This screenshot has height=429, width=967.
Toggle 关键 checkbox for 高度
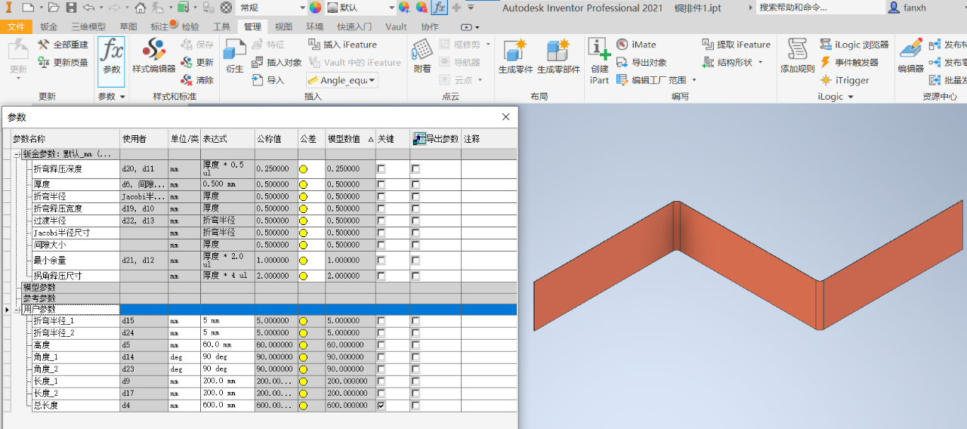(381, 345)
